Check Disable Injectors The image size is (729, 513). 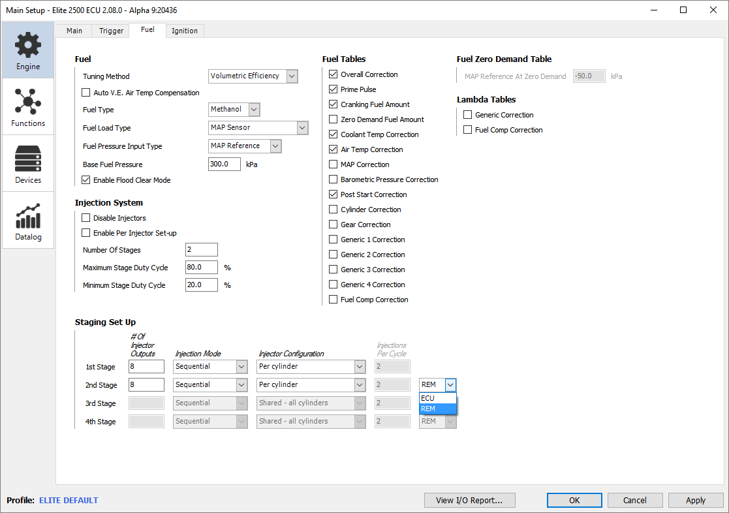tap(86, 217)
